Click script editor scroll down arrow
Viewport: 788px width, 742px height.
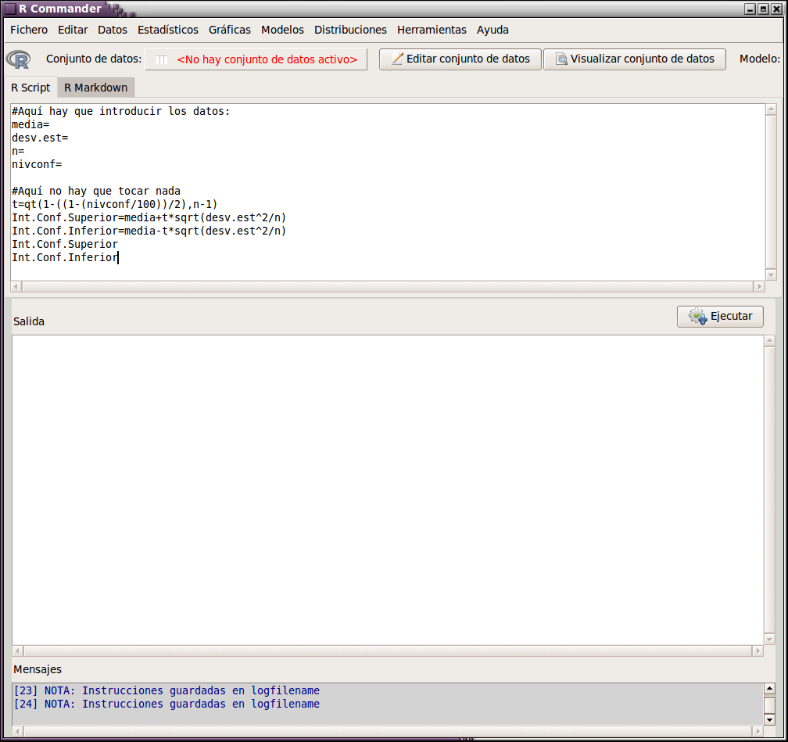pos(771,275)
